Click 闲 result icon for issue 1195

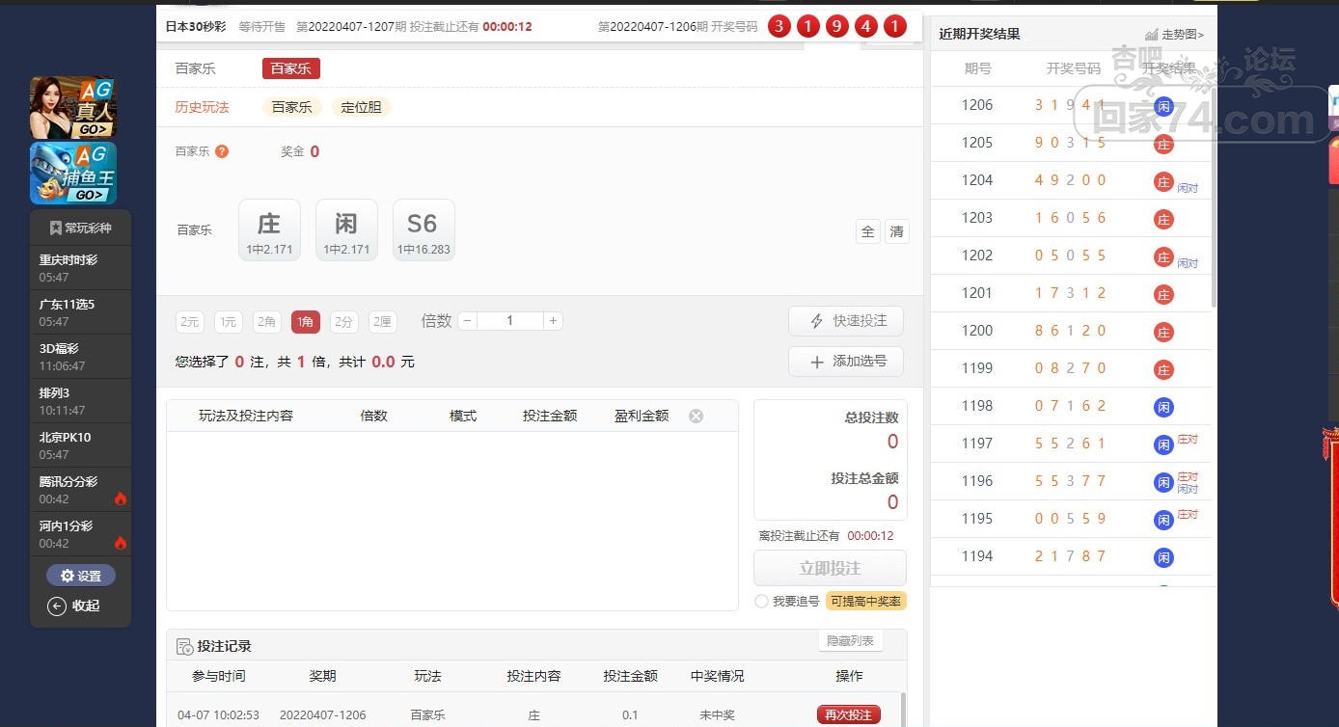tap(1164, 519)
